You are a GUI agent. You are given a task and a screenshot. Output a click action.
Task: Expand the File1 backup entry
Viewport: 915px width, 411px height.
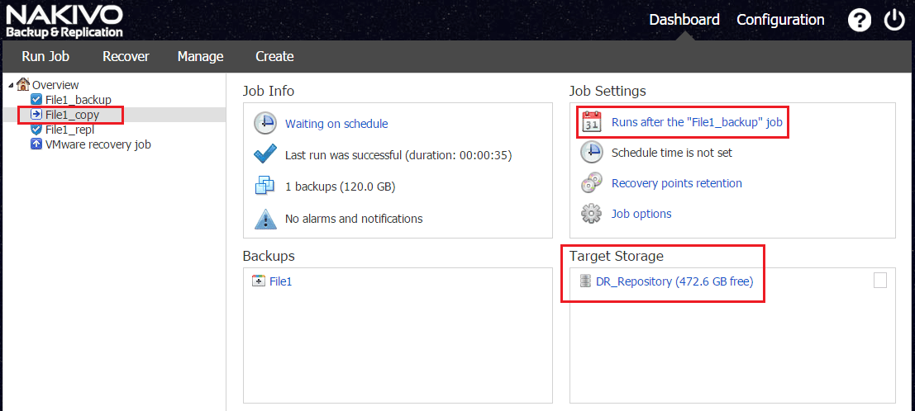(x=258, y=281)
